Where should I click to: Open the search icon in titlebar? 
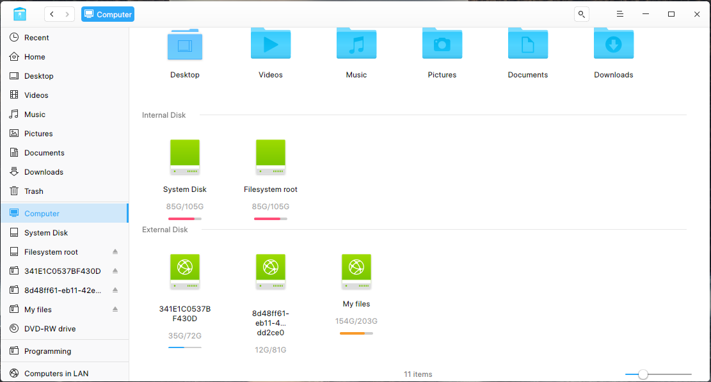581,13
